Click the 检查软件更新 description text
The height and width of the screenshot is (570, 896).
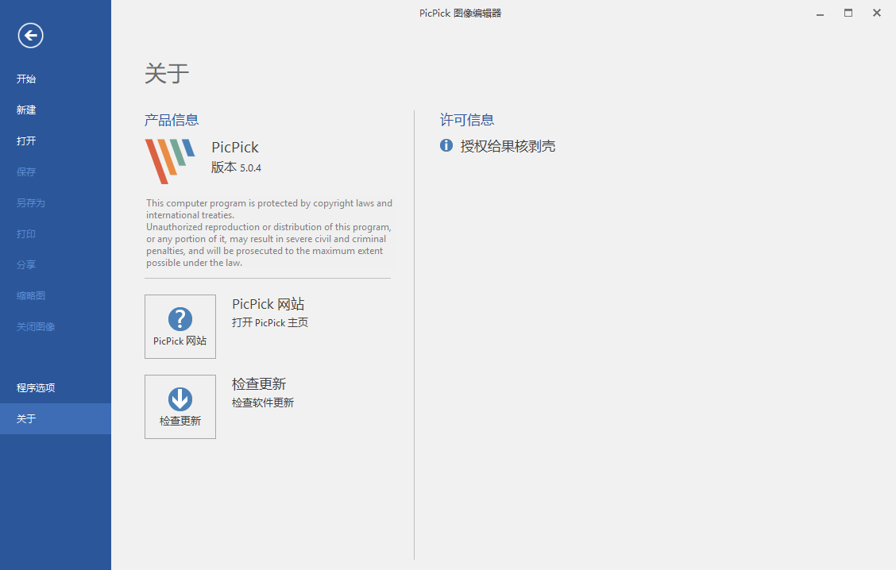[x=263, y=402]
